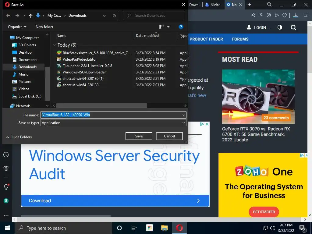Add page to bookmarks with heart icon
The image size is (312, 234).
pos(285,15)
